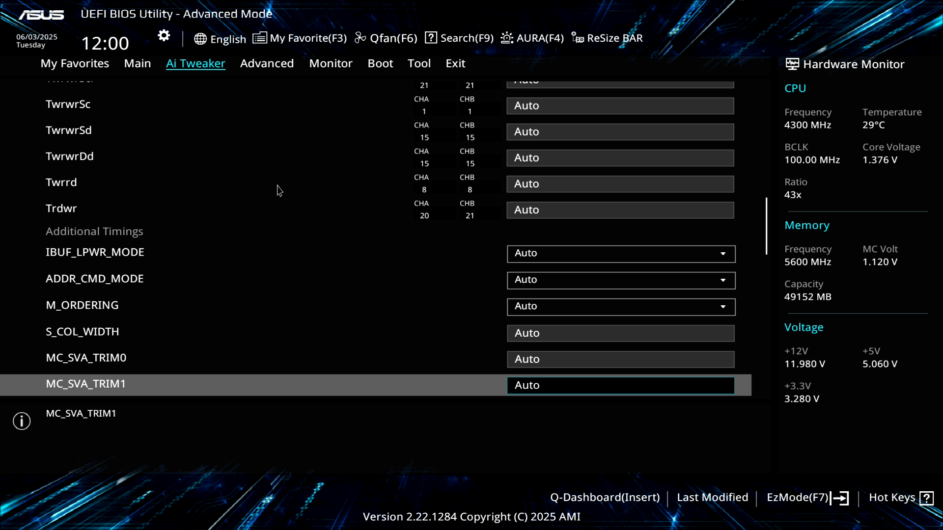Open the Qfan fan control icon
This screenshot has width=943, height=530.
360,38
